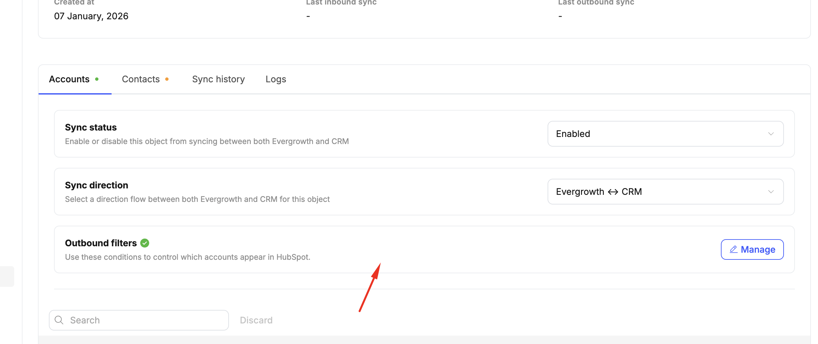Open the Sync status Enabled dropdown
Viewport: 818px width, 344px height.
click(x=665, y=134)
